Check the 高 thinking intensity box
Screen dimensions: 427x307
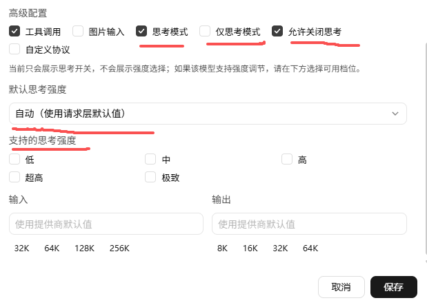point(287,159)
